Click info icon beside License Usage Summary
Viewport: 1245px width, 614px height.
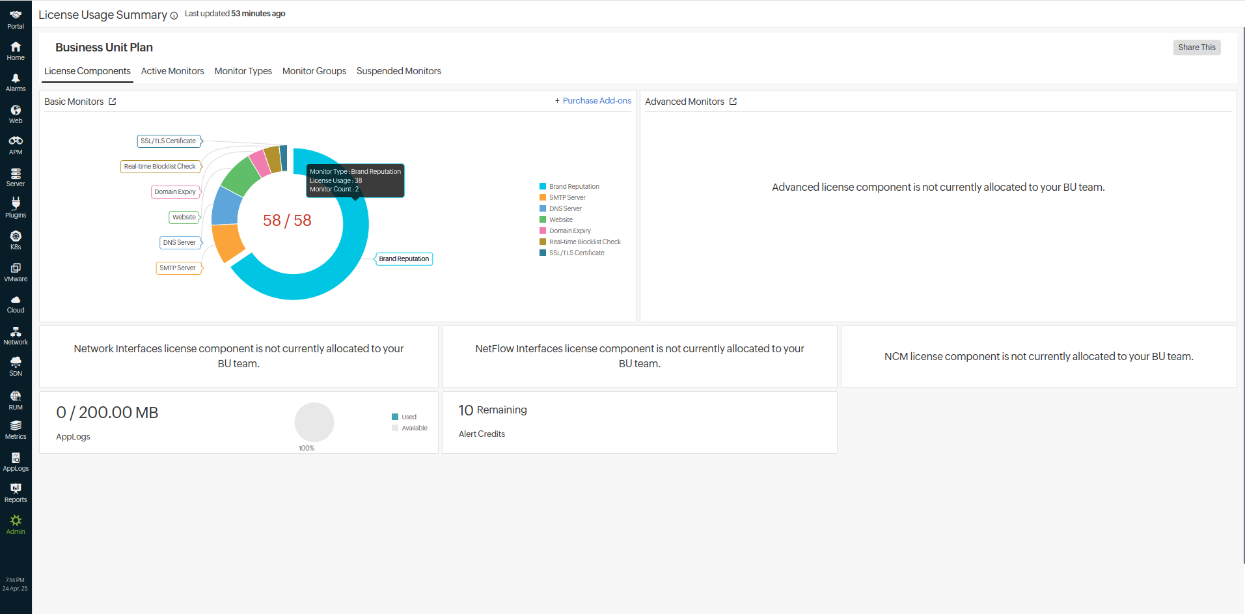[174, 16]
